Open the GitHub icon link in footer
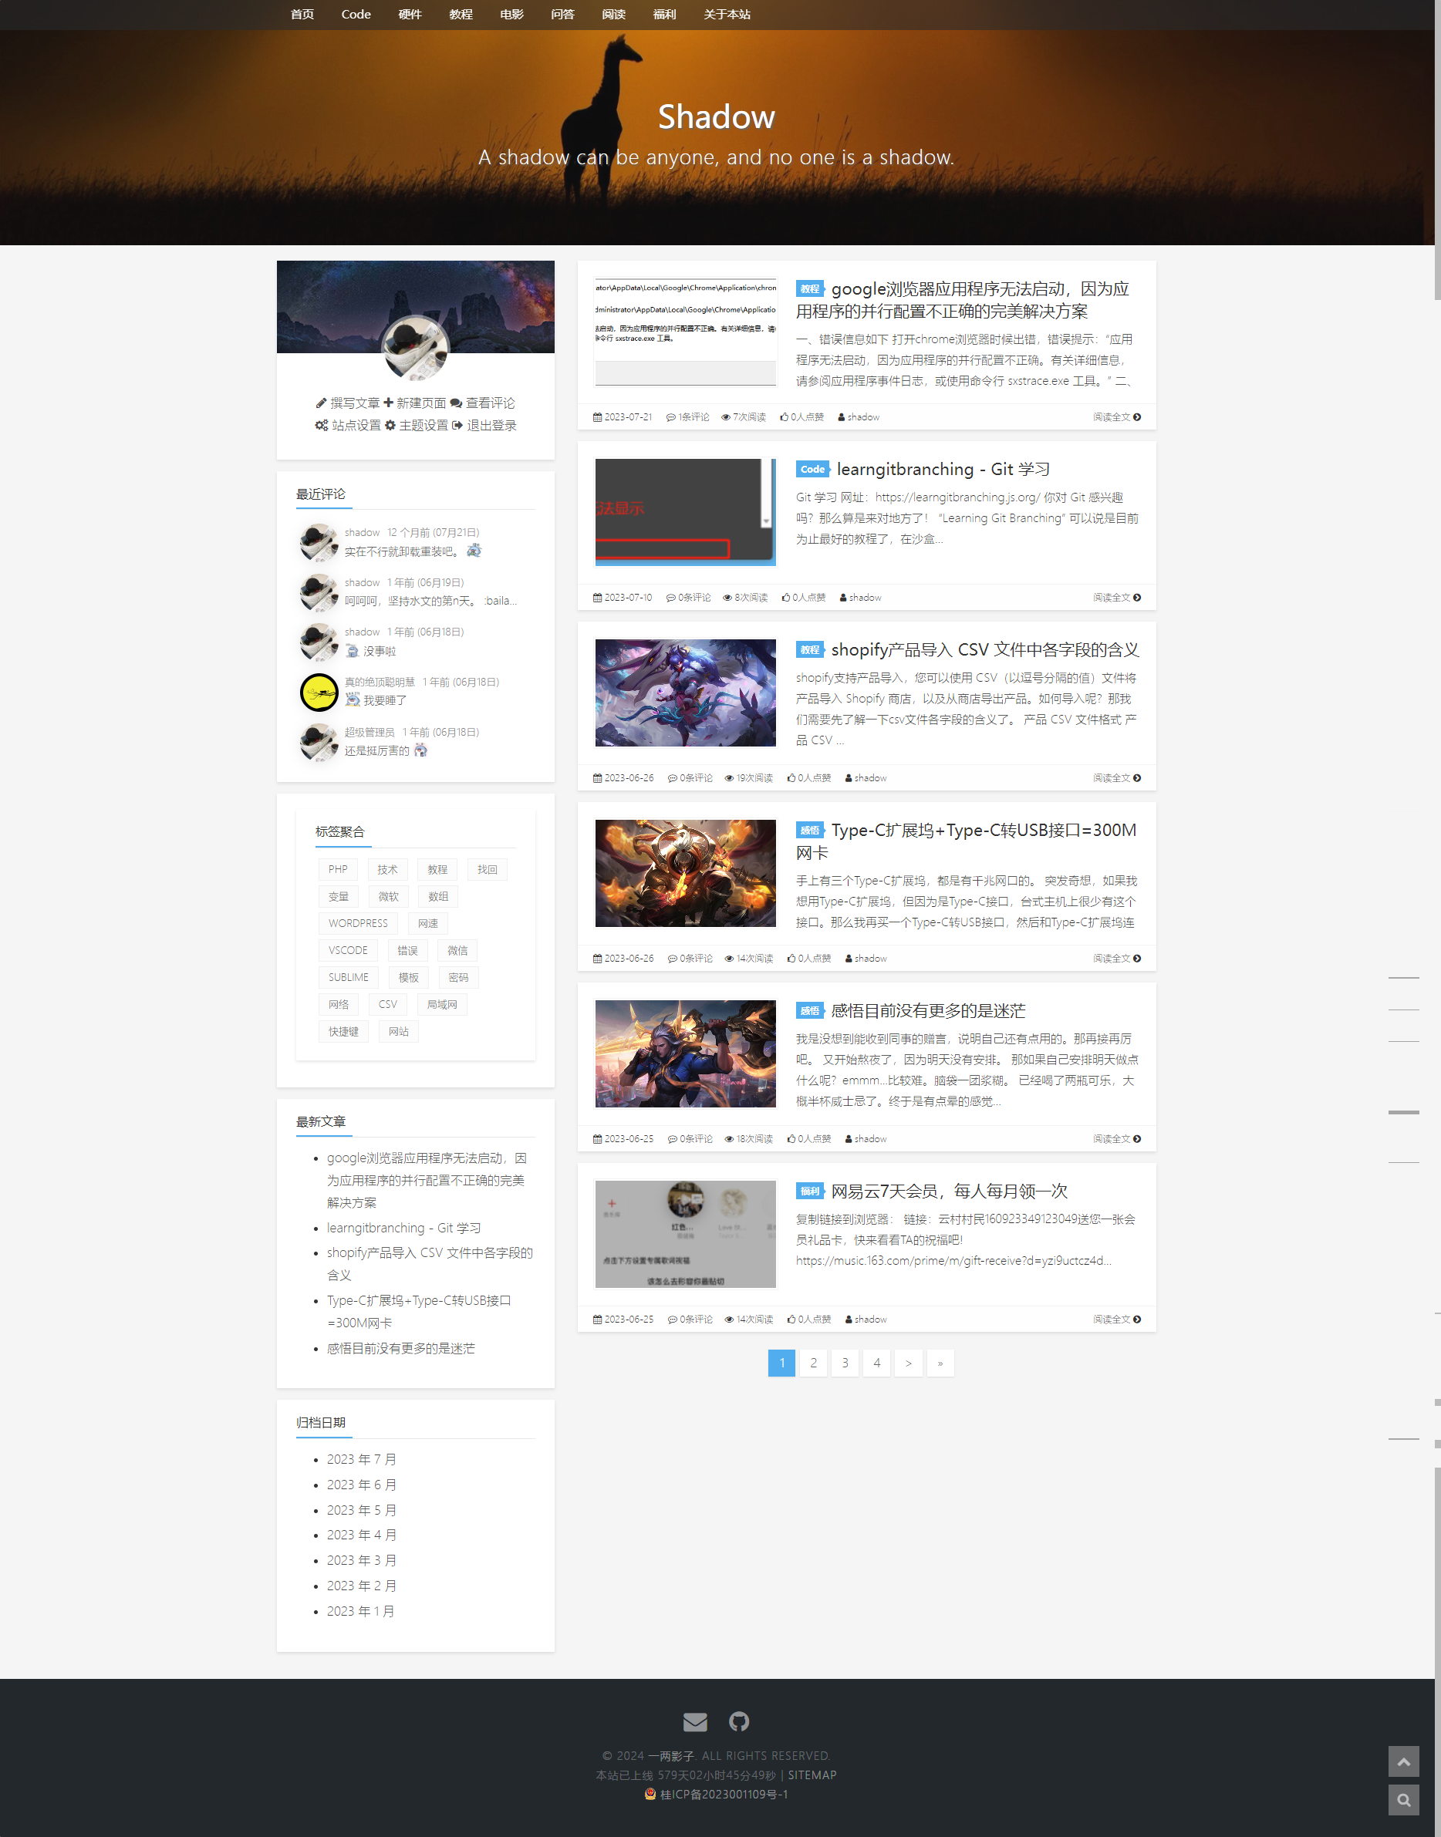 (x=739, y=1721)
